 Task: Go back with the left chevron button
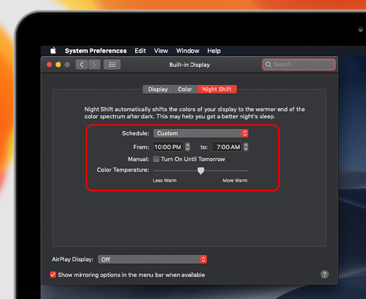[x=82, y=64]
